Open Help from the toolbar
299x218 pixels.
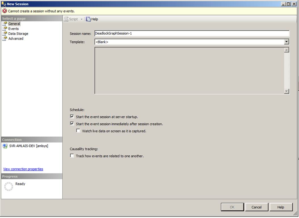click(92, 19)
